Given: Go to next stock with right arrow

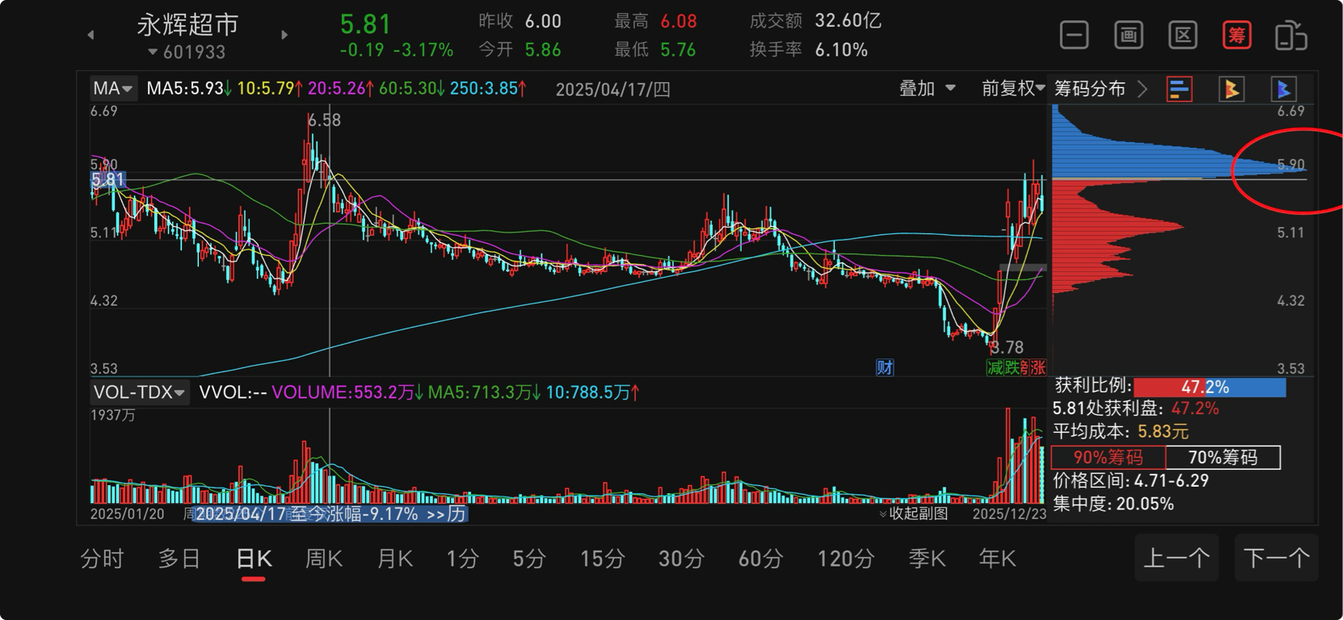Looking at the screenshot, I should (284, 35).
